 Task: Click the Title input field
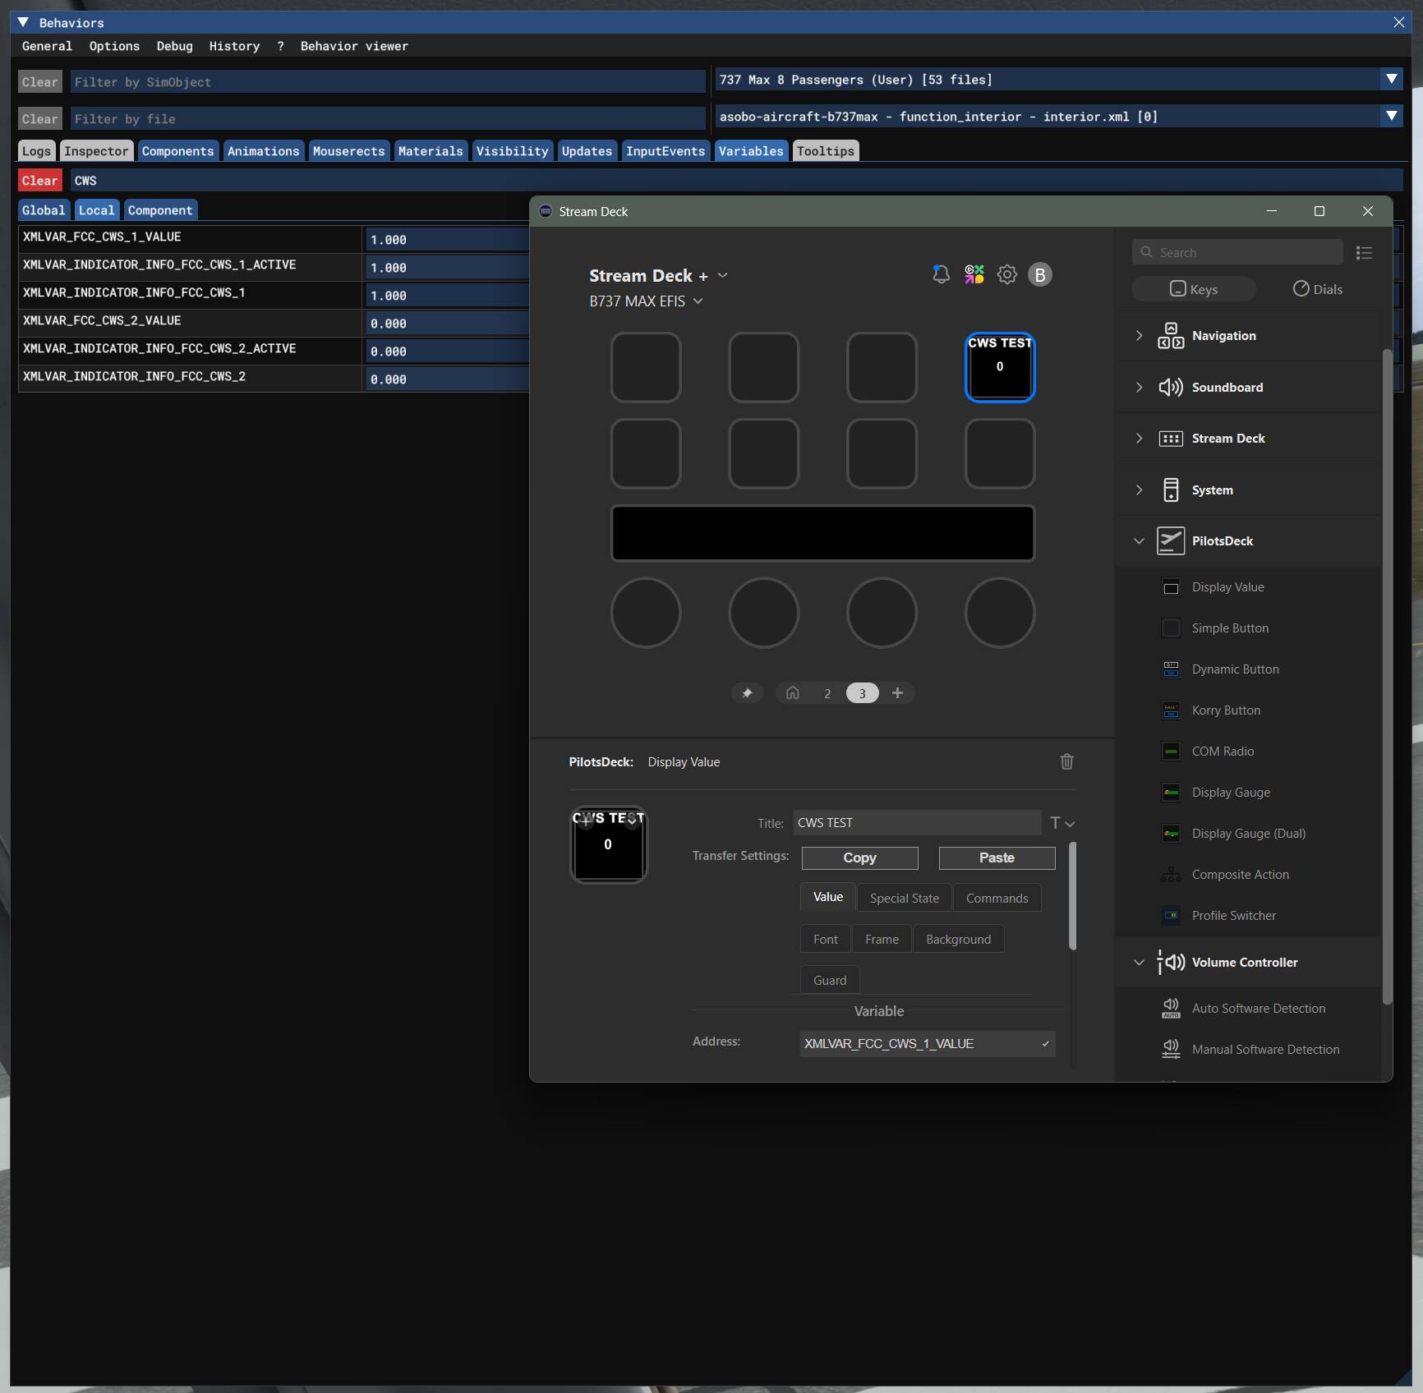pyautogui.click(x=917, y=823)
